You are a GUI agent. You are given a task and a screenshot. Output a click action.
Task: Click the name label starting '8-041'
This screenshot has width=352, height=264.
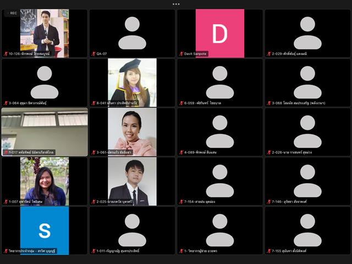[117, 103]
